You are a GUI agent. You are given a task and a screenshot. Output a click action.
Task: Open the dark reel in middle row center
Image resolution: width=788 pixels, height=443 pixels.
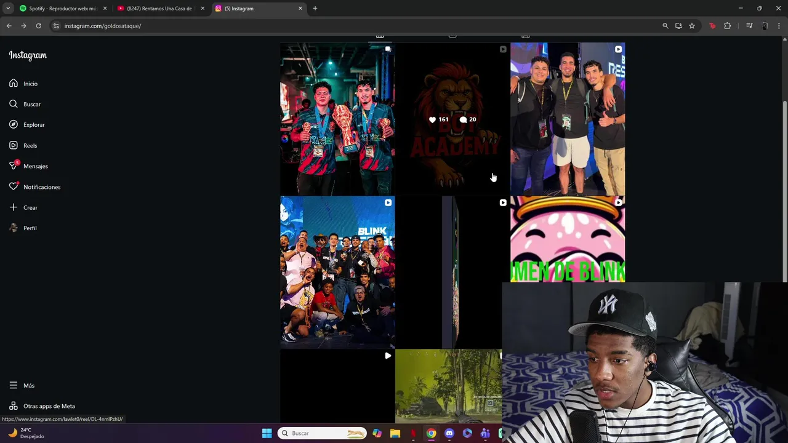[x=452, y=272]
